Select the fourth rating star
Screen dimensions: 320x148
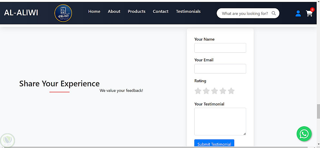(223, 91)
